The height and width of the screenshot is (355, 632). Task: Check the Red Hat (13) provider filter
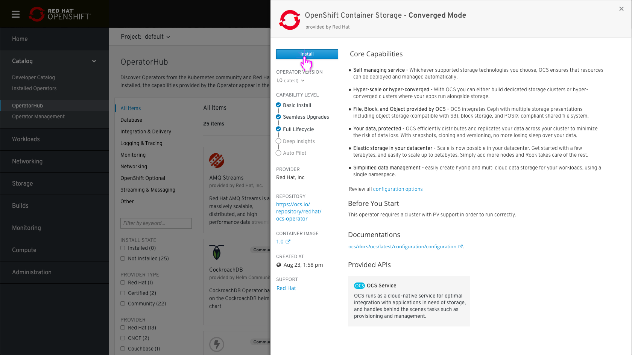click(123, 328)
